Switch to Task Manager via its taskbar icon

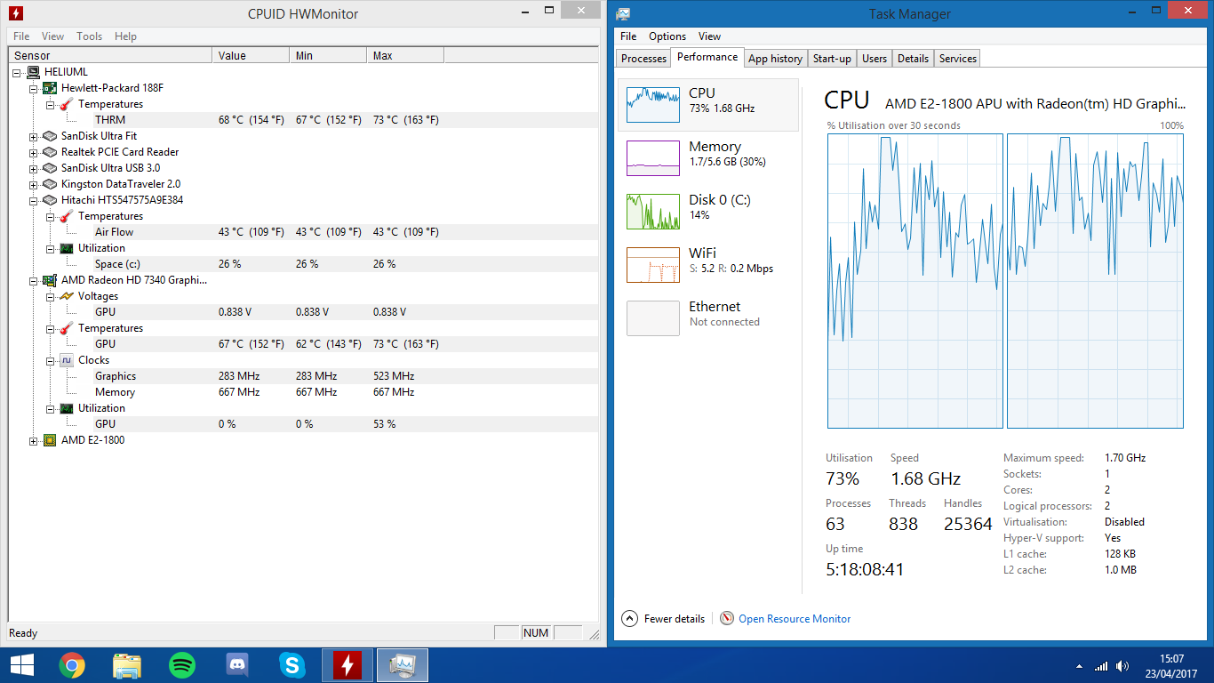click(403, 664)
